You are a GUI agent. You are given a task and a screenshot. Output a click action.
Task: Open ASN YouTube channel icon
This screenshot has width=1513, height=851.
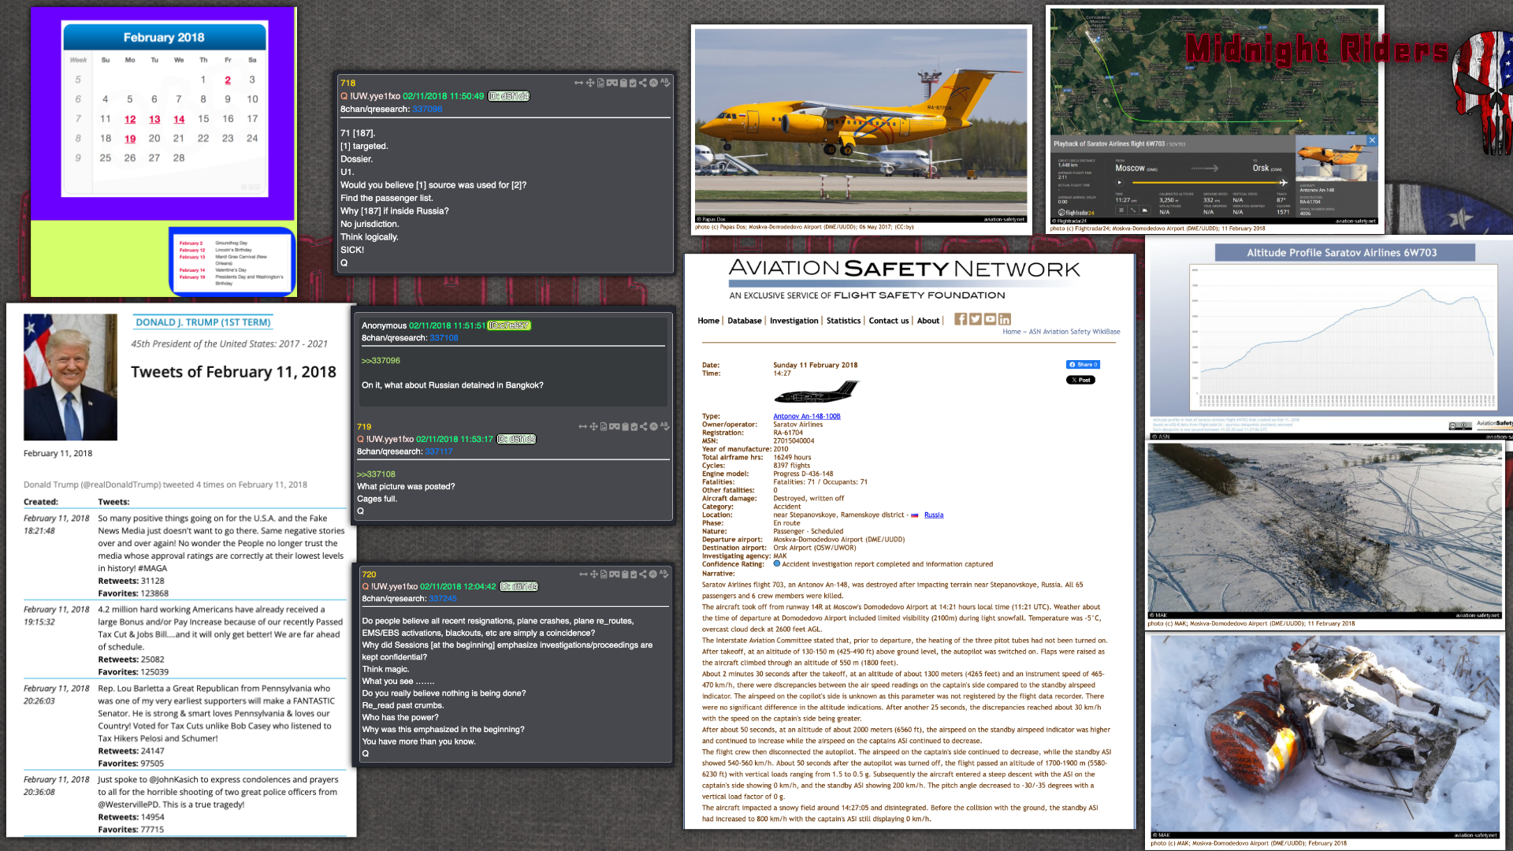pos(990,319)
